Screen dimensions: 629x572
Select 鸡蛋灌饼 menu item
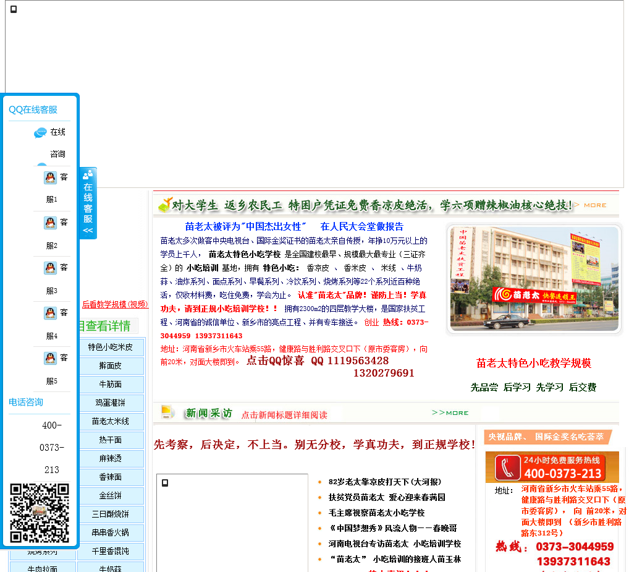pos(111,403)
